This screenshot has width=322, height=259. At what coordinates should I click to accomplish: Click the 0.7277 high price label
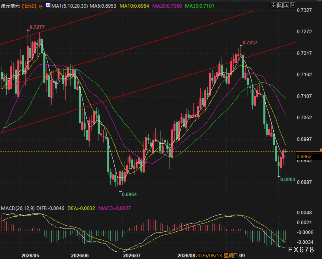tap(37, 27)
